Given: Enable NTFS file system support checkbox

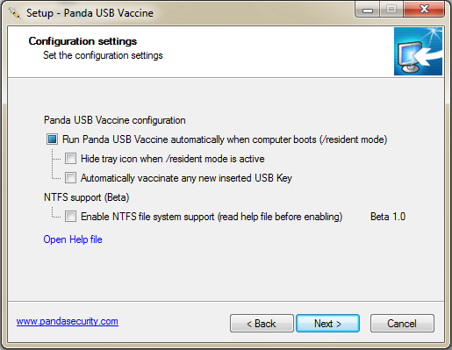Looking at the screenshot, I should coord(70,217).
